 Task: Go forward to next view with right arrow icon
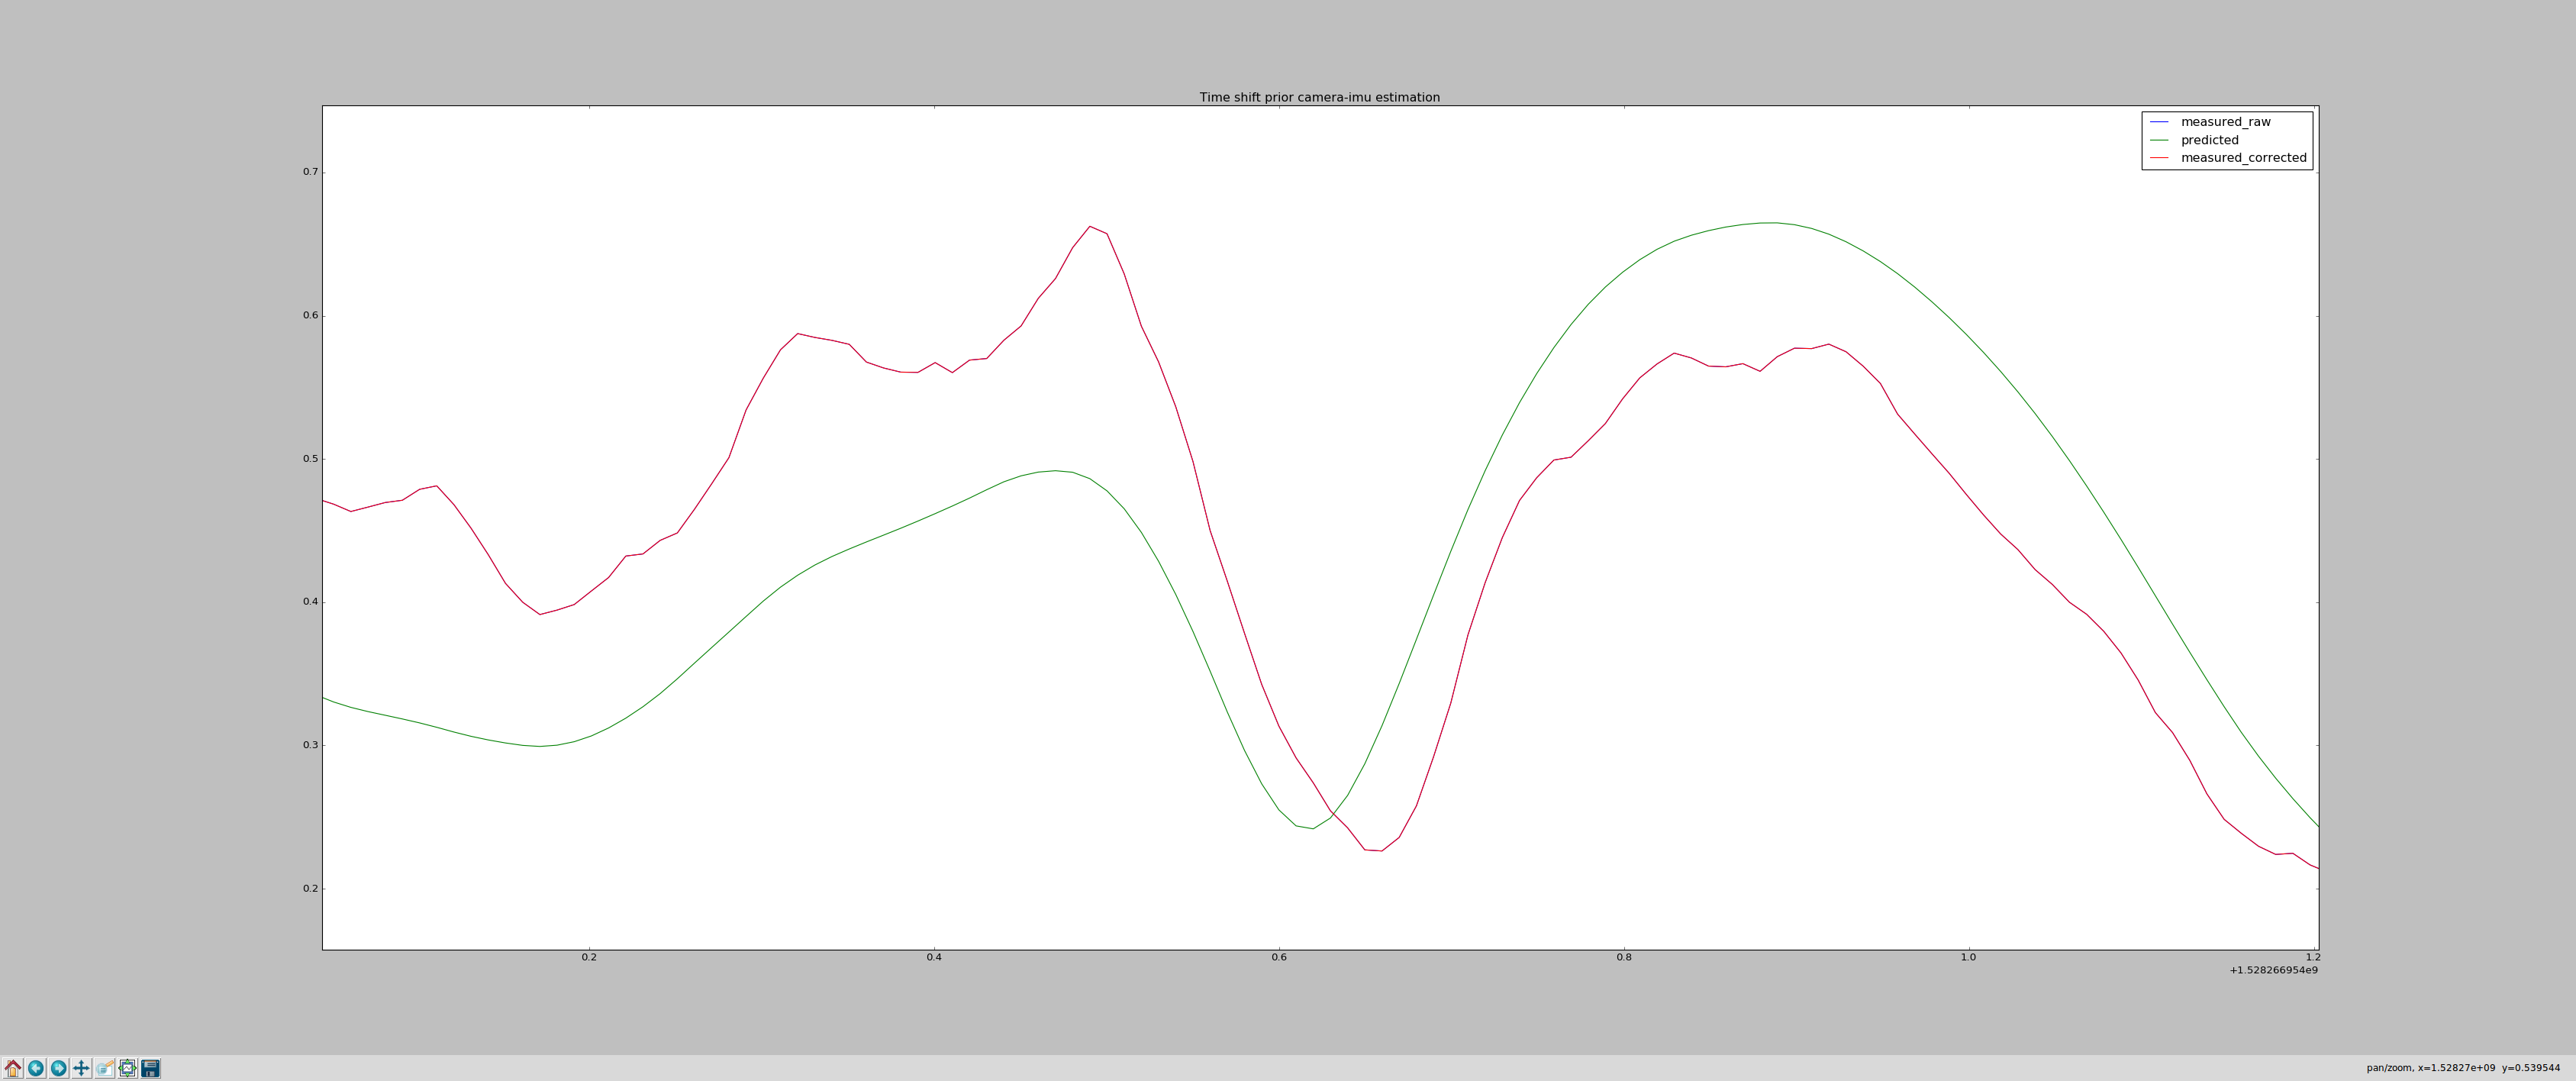(58, 1068)
